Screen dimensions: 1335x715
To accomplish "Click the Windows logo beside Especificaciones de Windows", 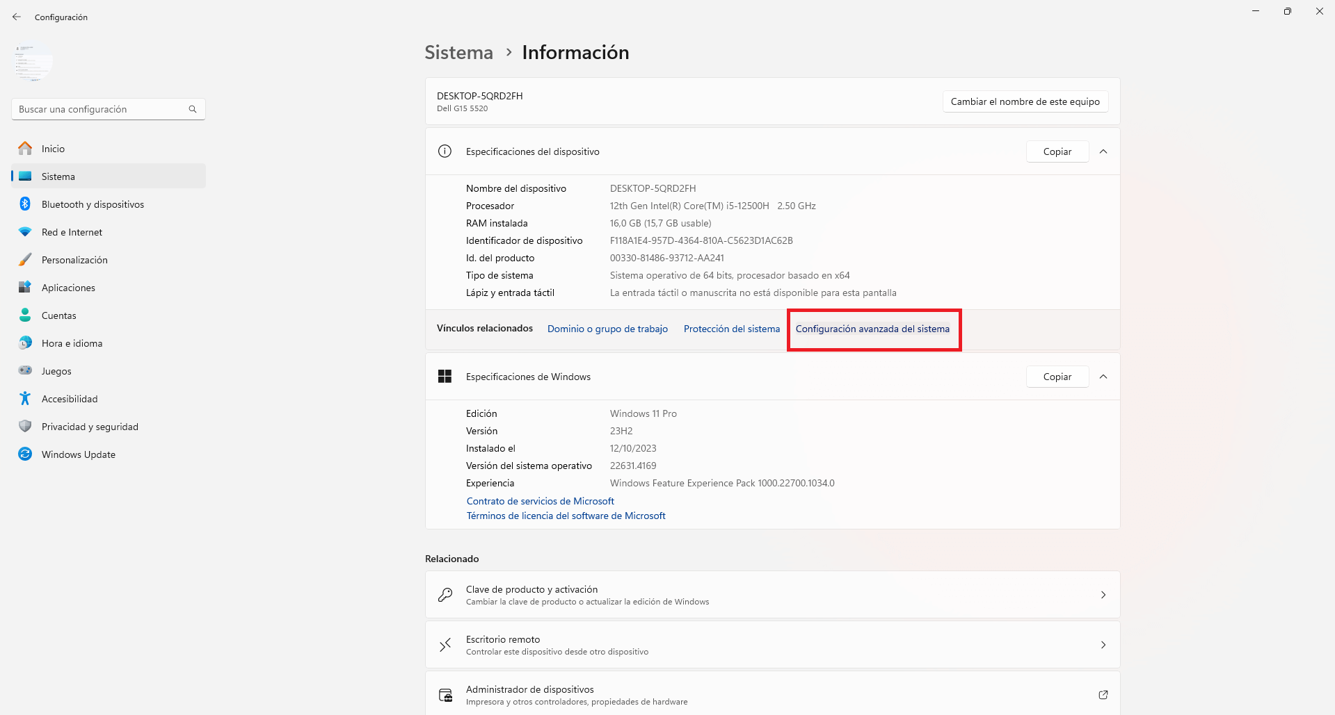I will click(445, 377).
